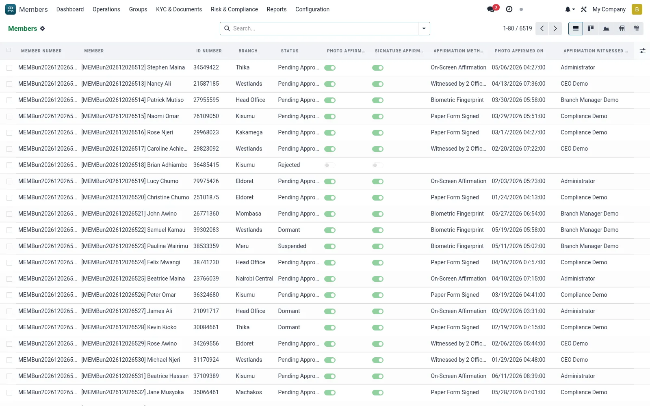Click the Suspended status of Pauline Wairimu
The height and width of the screenshot is (406, 650).
point(292,246)
